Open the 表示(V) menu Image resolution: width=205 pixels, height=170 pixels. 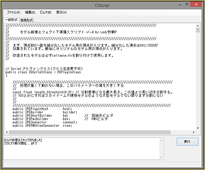coord(62,12)
